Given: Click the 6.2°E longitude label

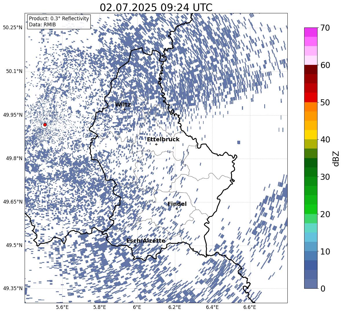Looking at the screenshot, I should pos(175,307).
